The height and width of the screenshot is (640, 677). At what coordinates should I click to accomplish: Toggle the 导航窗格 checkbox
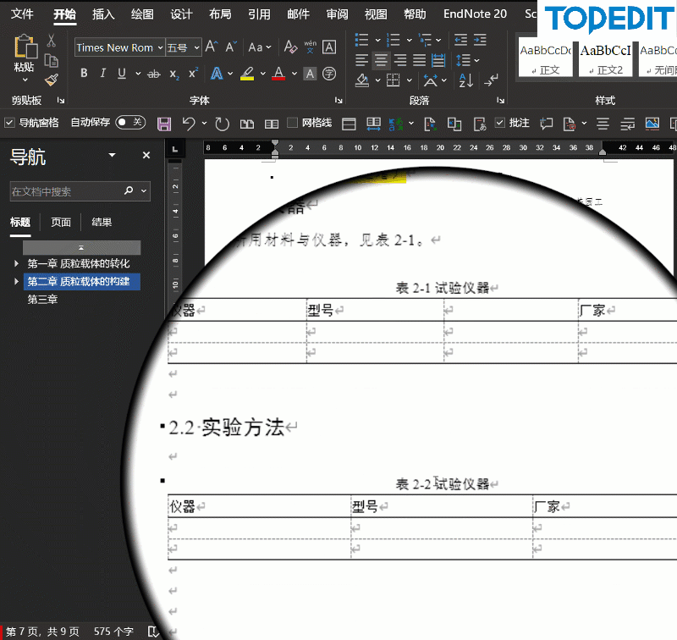[x=9, y=123]
